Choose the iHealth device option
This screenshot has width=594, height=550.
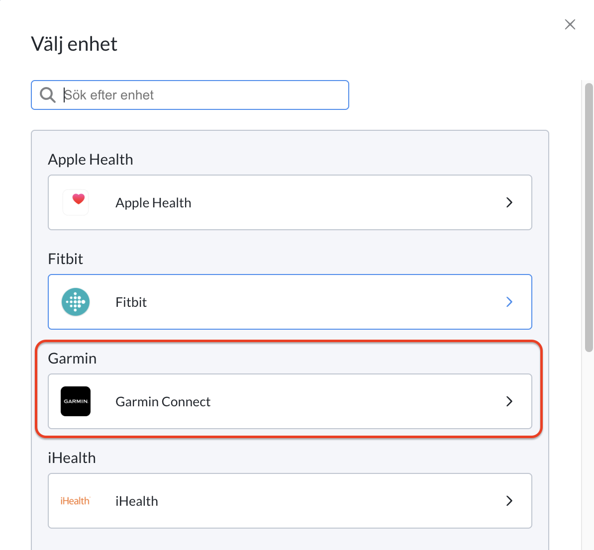(290, 501)
